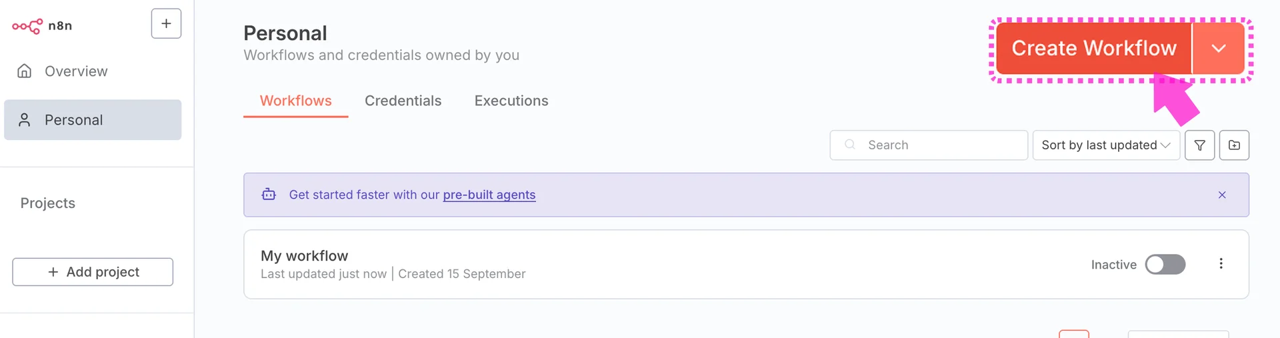Open Sort by last updated dropdown
The image size is (1280, 338).
coord(1106,145)
